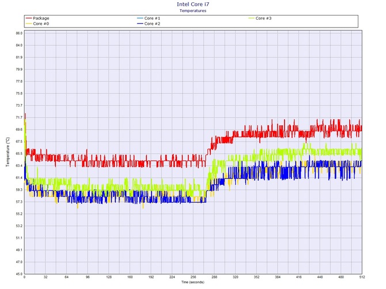Click the Core #2 legend entry
This screenshot has width=386, height=289.
(x=149, y=24)
